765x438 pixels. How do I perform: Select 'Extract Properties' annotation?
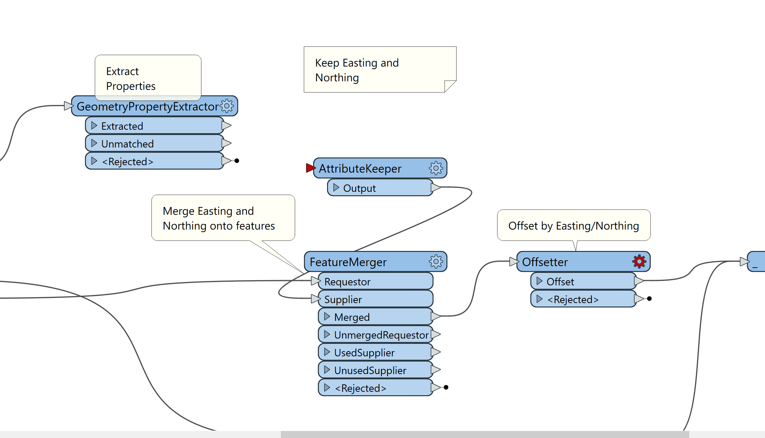click(x=148, y=78)
